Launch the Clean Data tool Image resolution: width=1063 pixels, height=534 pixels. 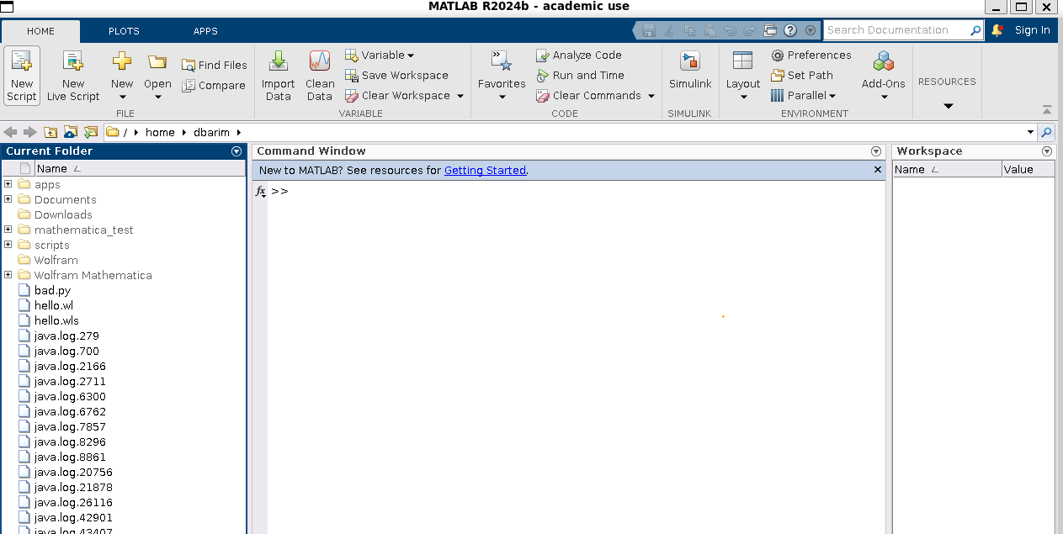(x=320, y=76)
